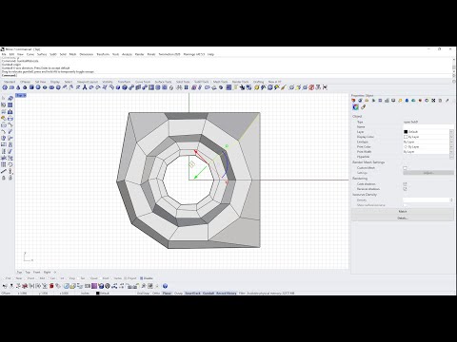Click the Command prompt input line
This screenshot has height=342, width=457.
(x=227, y=75)
